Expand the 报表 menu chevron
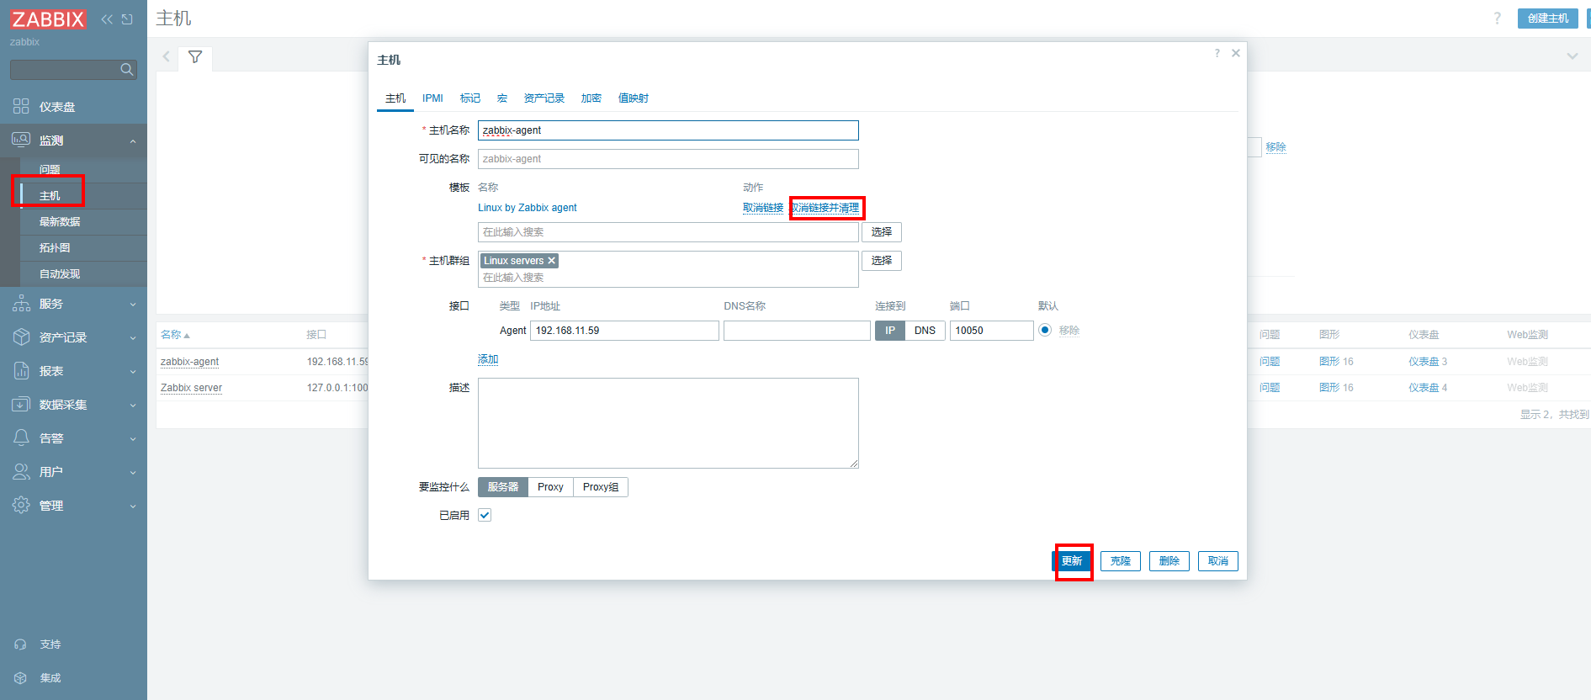This screenshot has height=700, width=1591. tap(133, 372)
